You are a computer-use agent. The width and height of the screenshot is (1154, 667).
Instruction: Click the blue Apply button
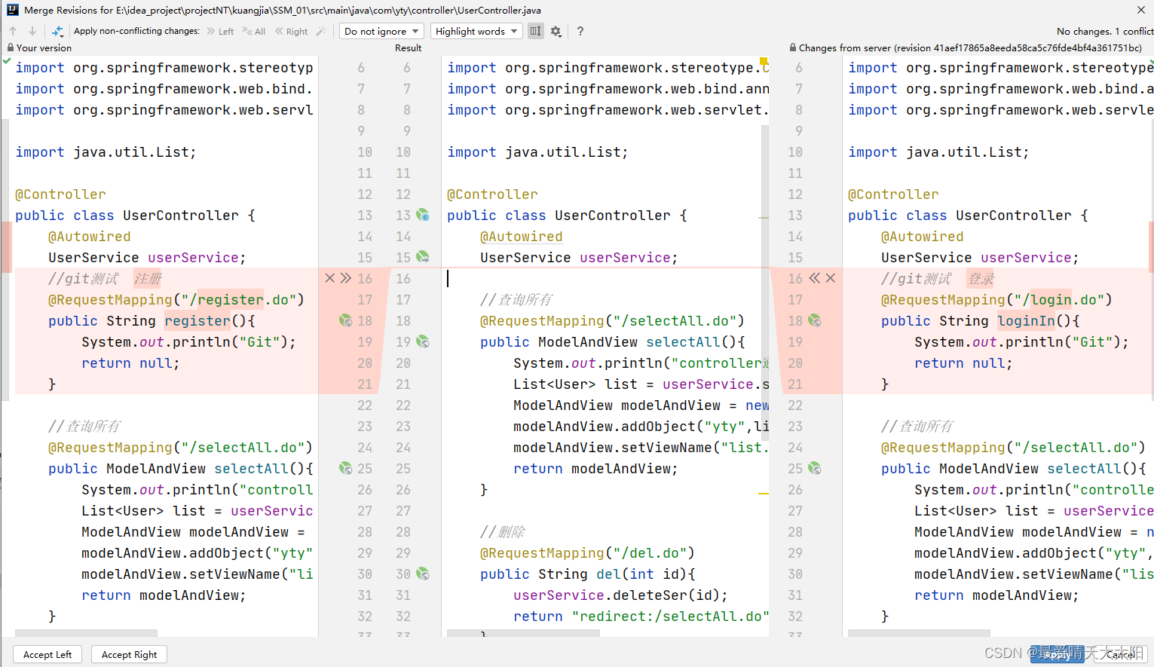(x=1057, y=654)
